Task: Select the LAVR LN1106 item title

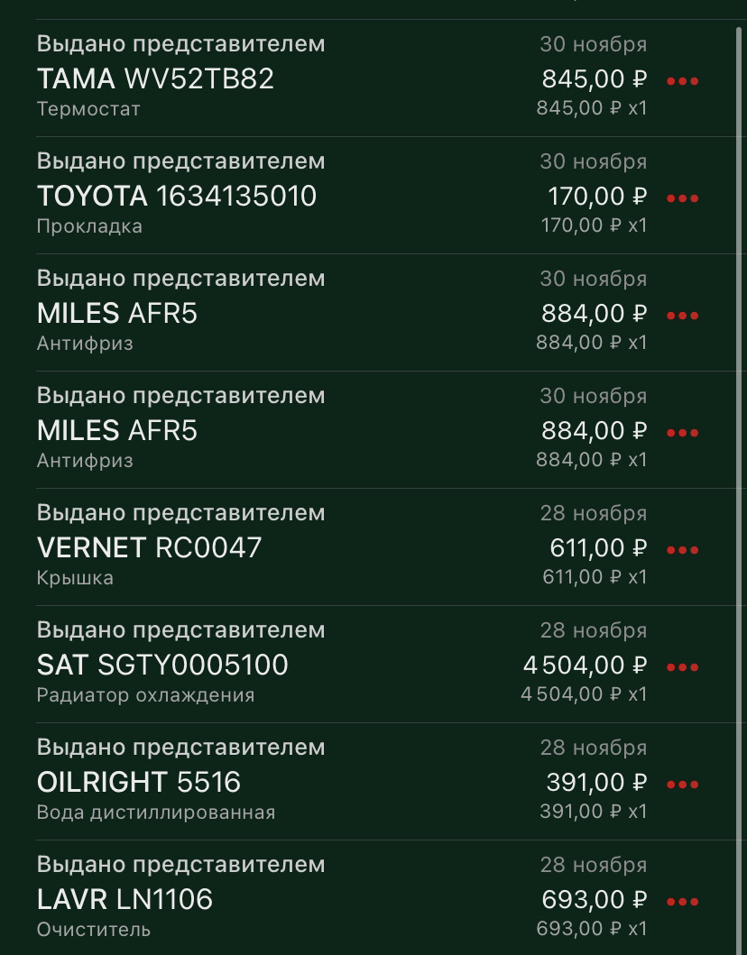Action: 124,900
